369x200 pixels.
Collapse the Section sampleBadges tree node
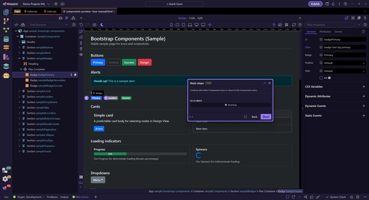tap(20, 58)
